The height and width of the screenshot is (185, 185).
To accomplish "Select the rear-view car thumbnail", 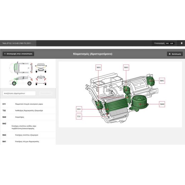I will (x=41, y=80).
